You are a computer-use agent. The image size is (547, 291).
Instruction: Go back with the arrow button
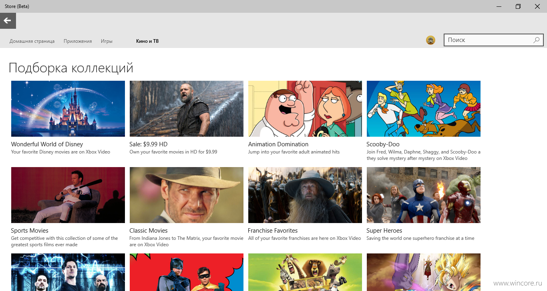[x=8, y=21]
